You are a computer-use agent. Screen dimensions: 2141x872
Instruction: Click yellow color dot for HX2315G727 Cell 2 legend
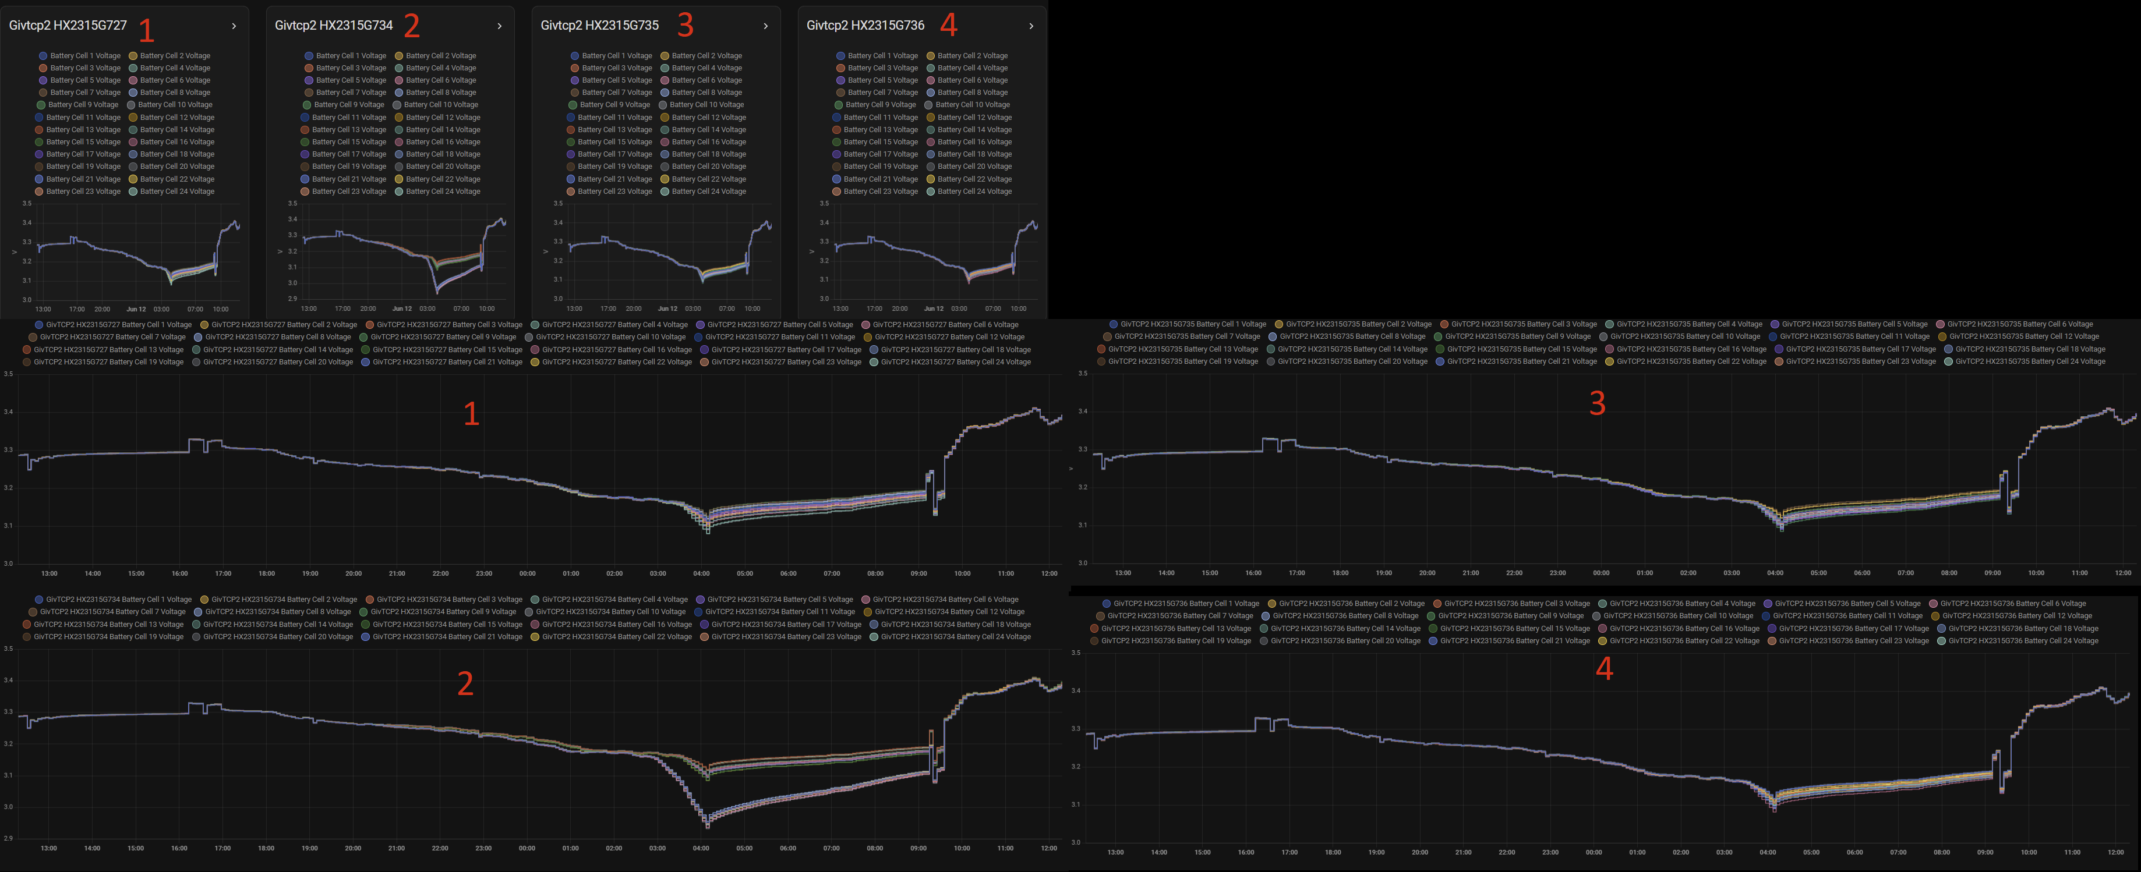tap(204, 325)
